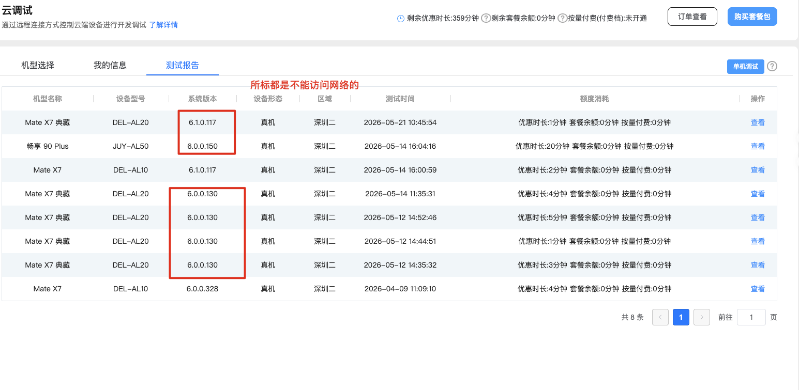Image resolution: width=799 pixels, height=390 pixels.
Task: View report dated 2026-05-12 14:52:46
Action: tap(758, 217)
